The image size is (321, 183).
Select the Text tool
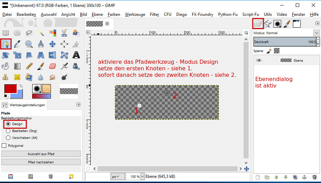click(x=76, y=55)
